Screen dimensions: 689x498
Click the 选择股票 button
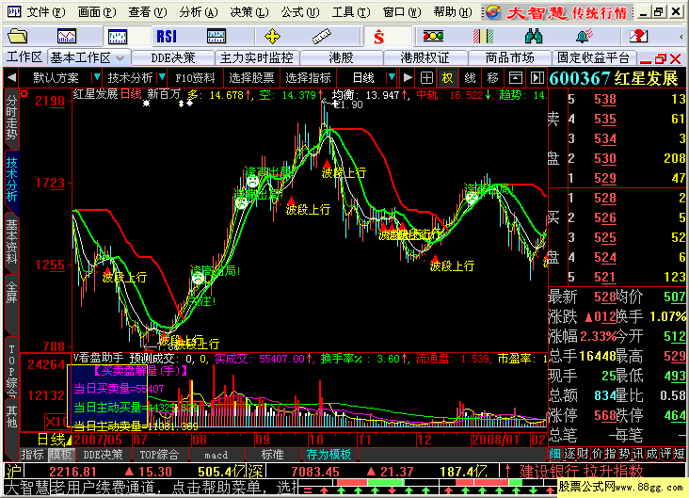(251, 78)
